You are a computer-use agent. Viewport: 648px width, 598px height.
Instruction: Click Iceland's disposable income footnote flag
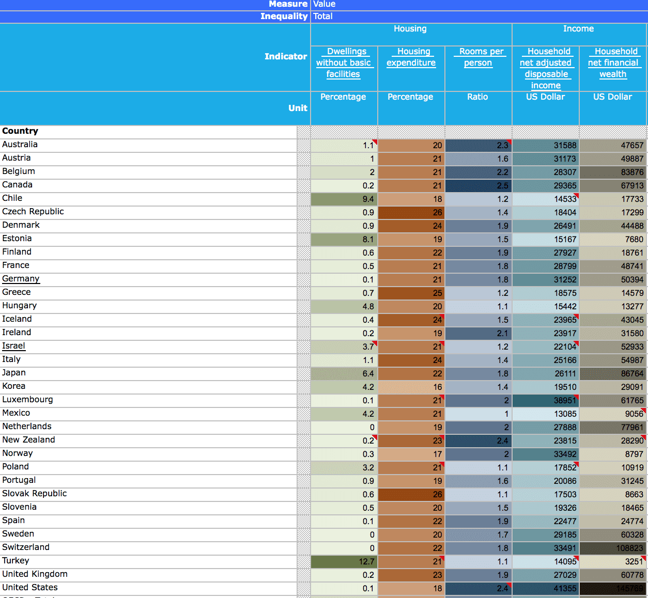click(x=575, y=317)
